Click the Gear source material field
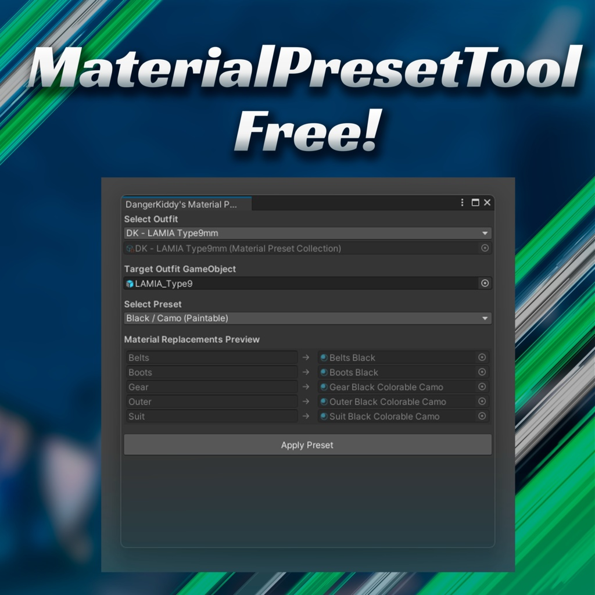 pyautogui.click(x=212, y=386)
